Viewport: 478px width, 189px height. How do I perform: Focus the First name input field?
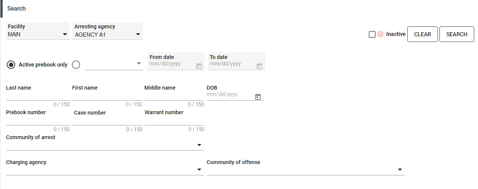coord(107,96)
